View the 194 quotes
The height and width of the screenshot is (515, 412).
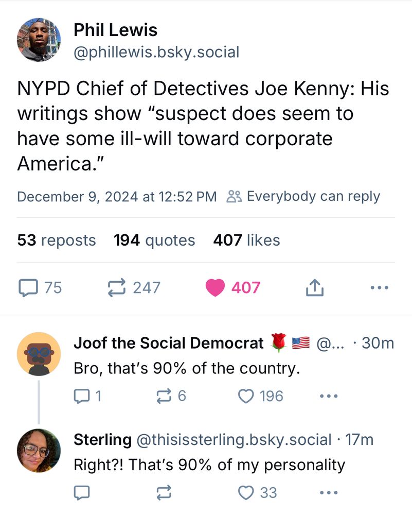pos(154,241)
